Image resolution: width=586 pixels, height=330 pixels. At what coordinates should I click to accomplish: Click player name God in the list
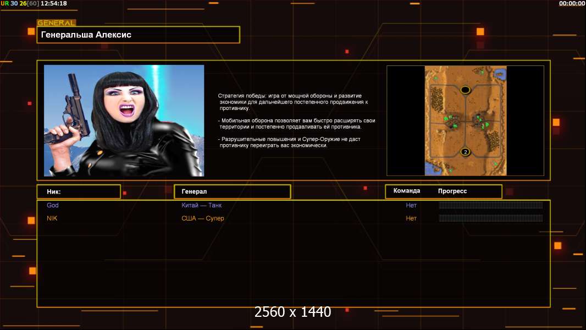(x=53, y=205)
